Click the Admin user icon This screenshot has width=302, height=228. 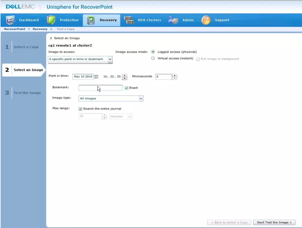[173, 20]
